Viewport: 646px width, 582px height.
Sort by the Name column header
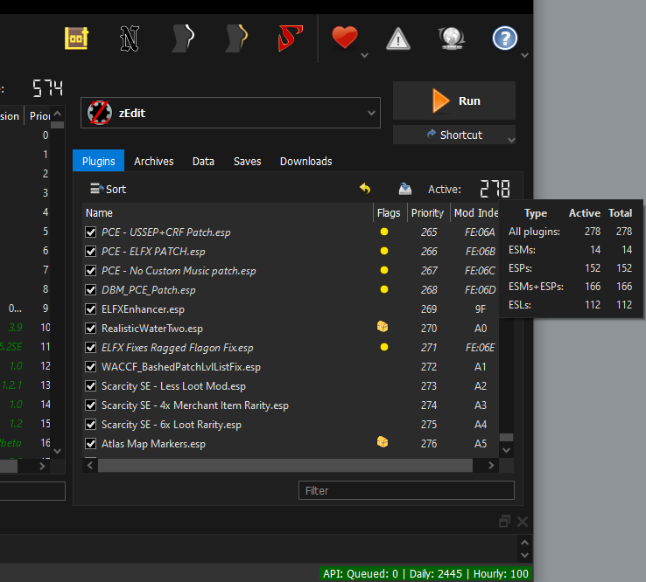[x=228, y=212]
